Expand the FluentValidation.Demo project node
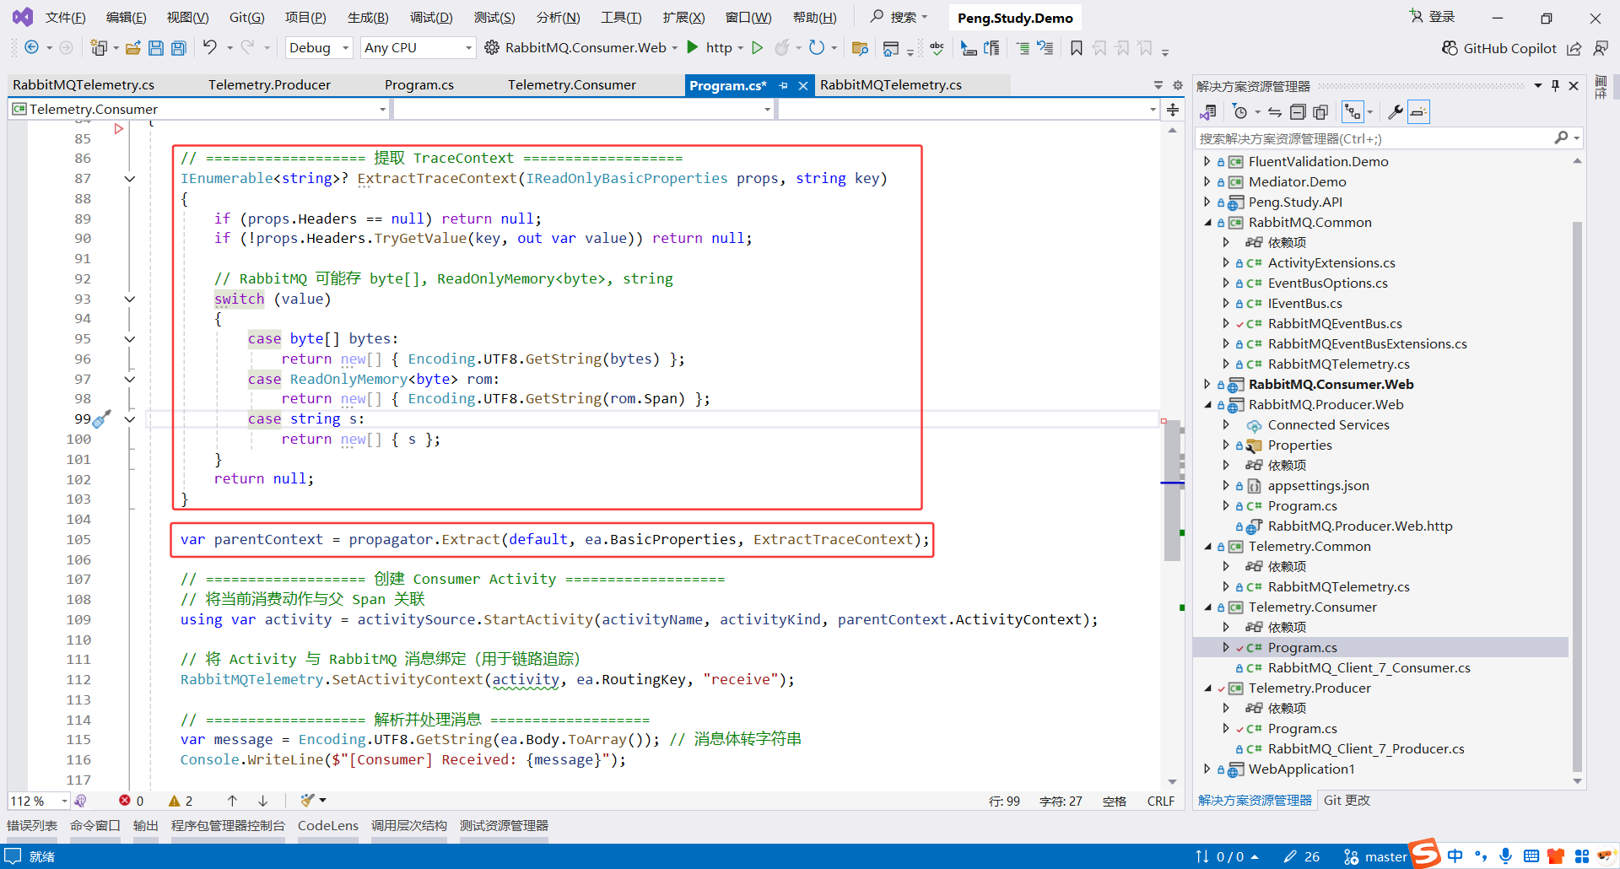The height and width of the screenshot is (869, 1620). [1207, 161]
